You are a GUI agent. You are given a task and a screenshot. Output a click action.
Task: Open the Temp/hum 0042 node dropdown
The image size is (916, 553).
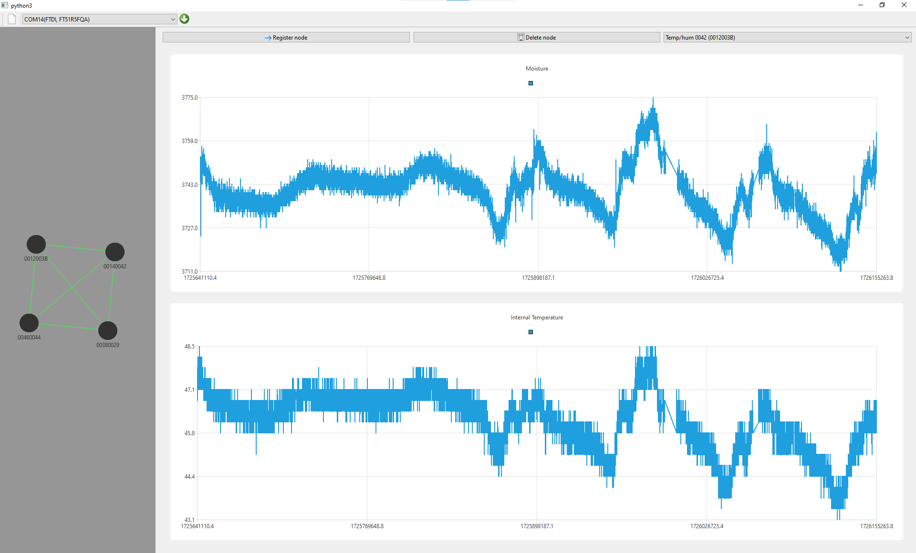[787, 37]
